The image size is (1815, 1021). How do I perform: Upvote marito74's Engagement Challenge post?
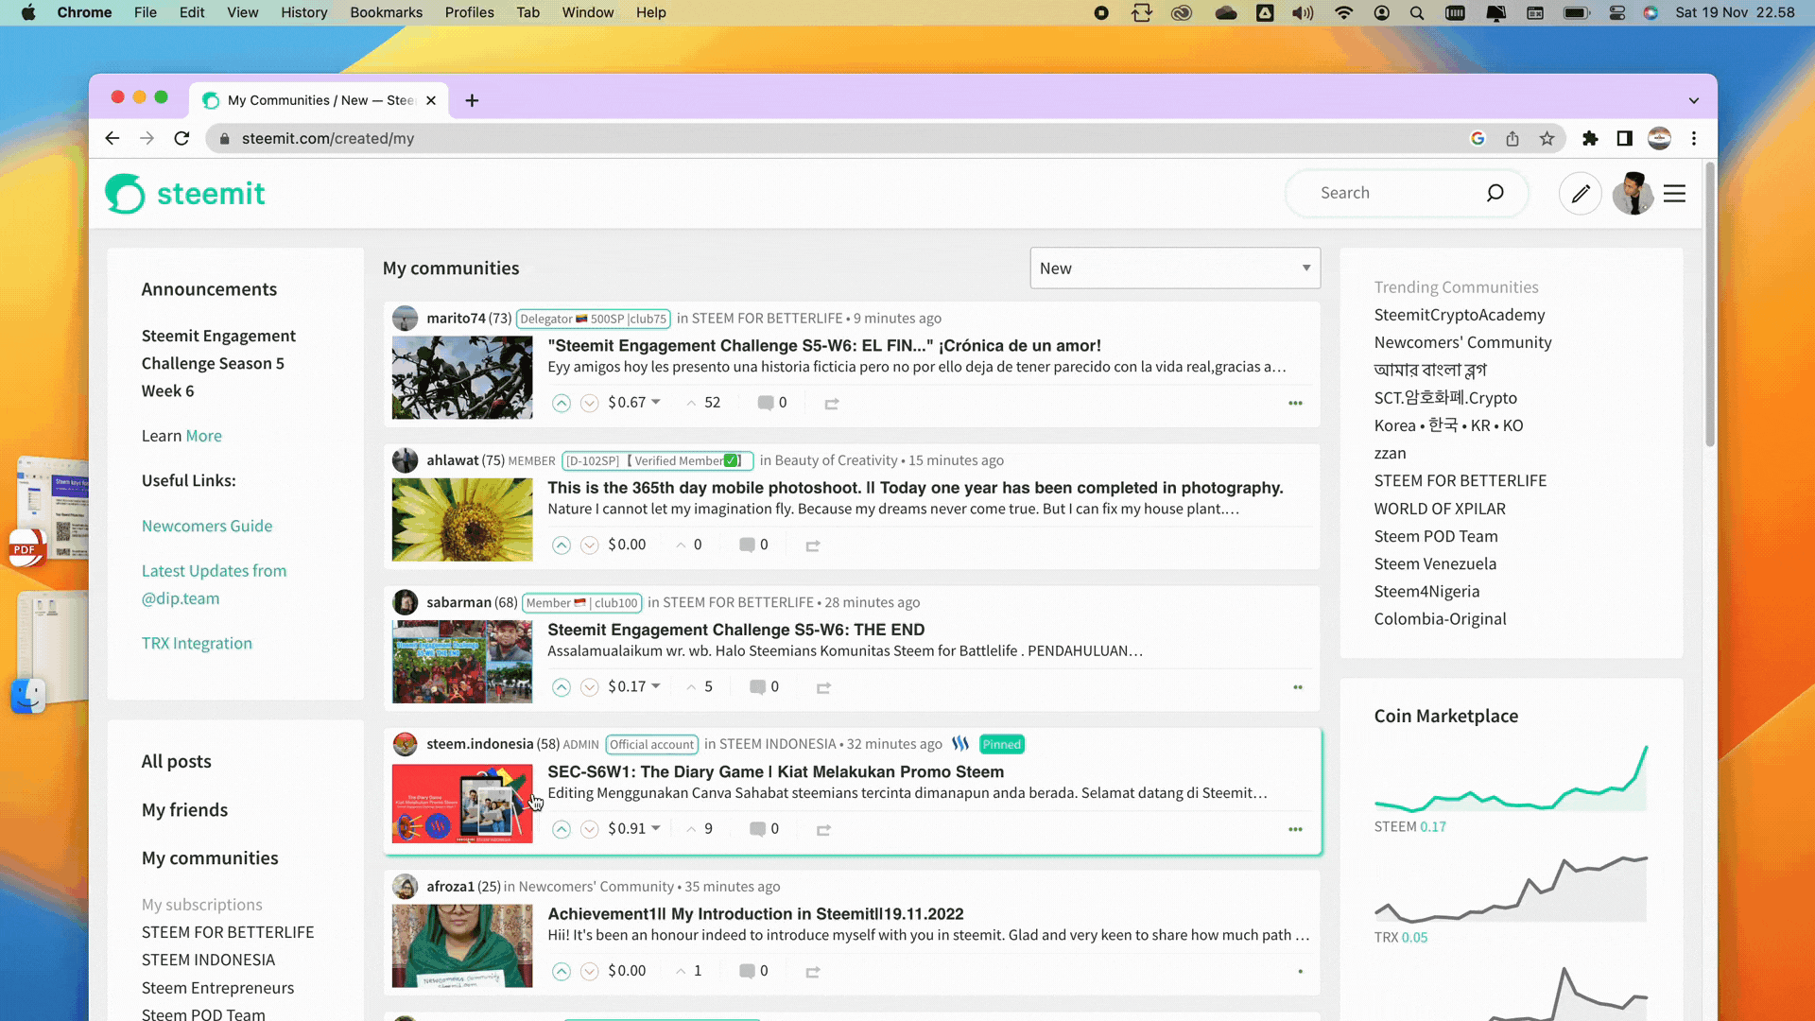point(561,403)
